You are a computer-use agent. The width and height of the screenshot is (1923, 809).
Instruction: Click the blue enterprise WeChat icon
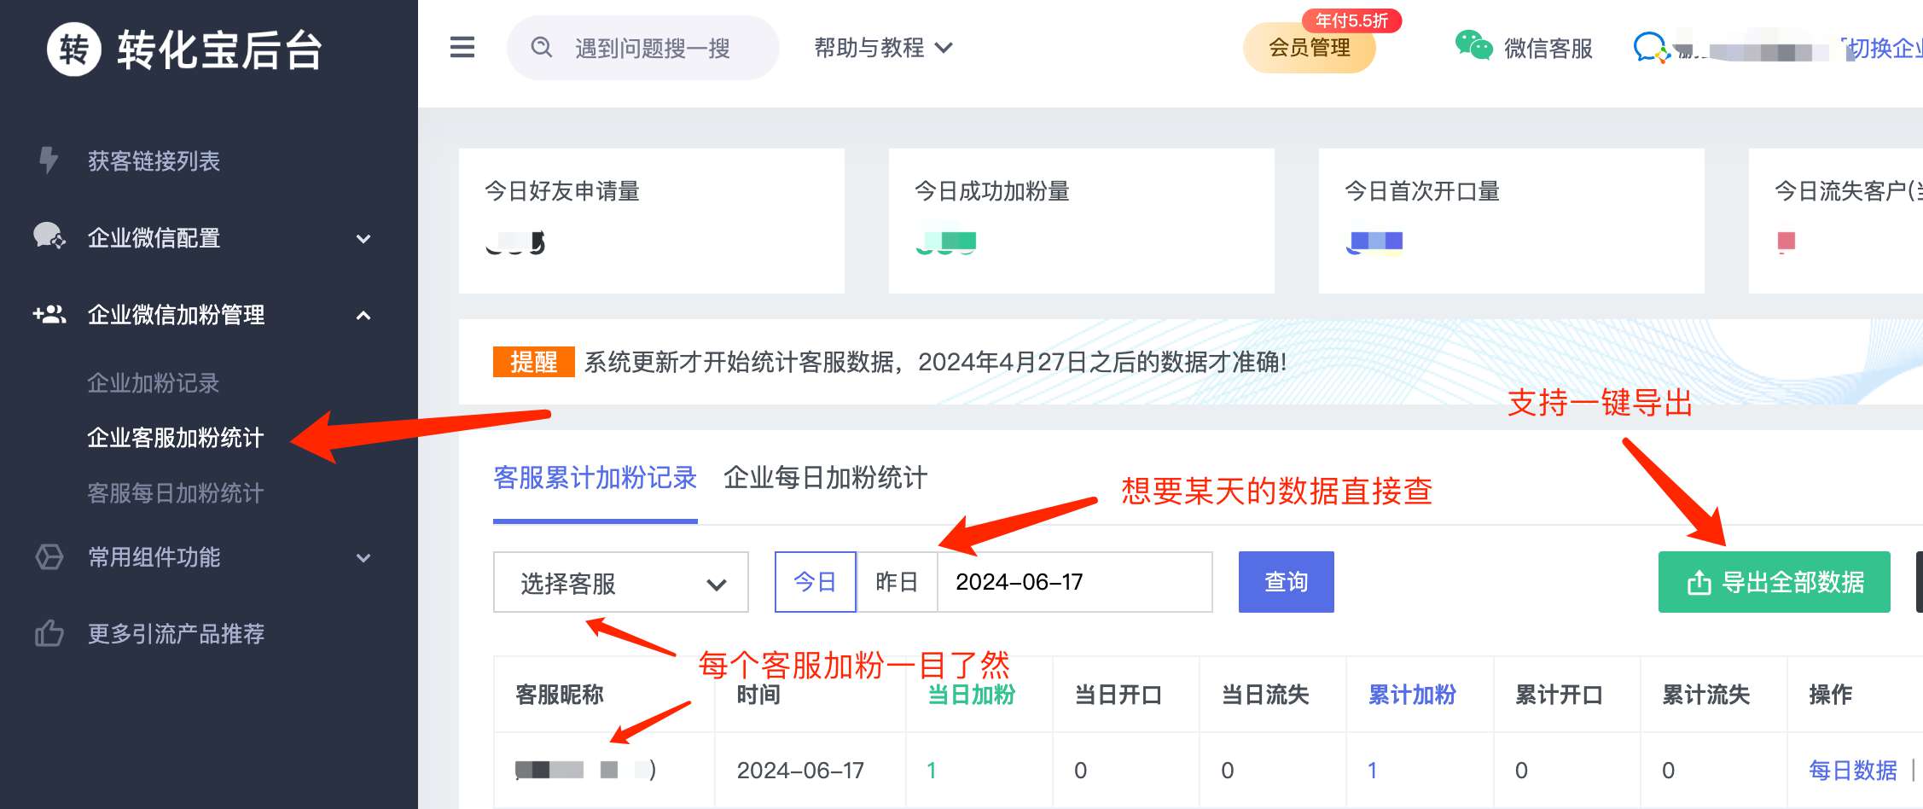[1651, 48]
